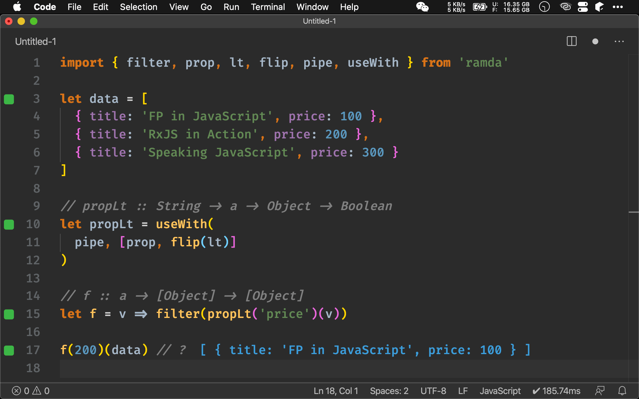Viewport: 639px width, 399px height.
Task: Click the cube-shaped menu bar icon
Action: (x=599, y=7)
